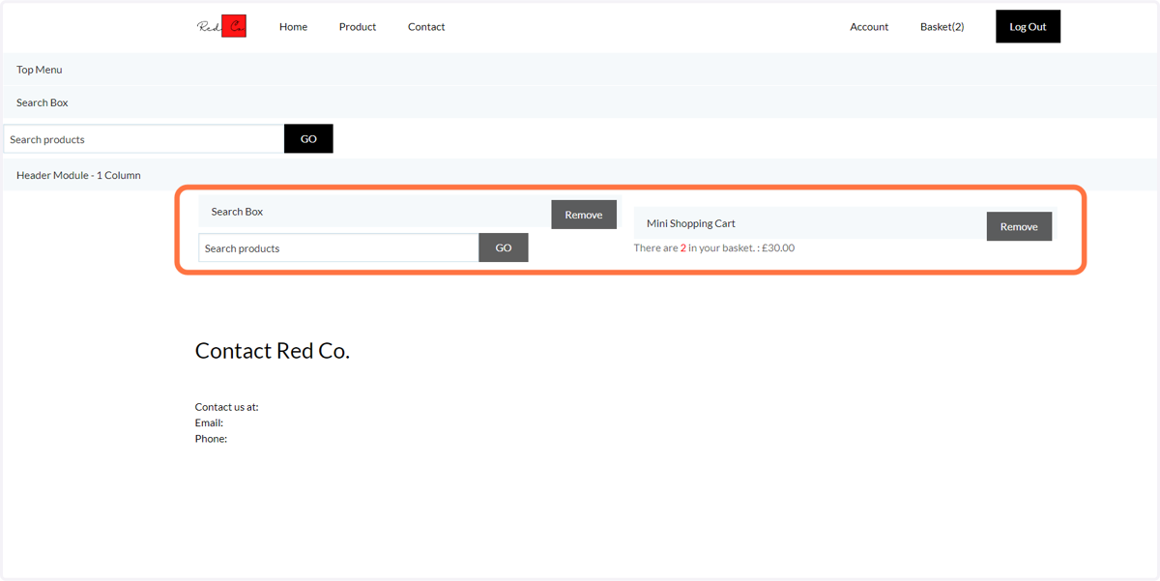Click the 'Contact us at:' text
This screenshot has width=1160, height=581.
[x=227, y=407]
